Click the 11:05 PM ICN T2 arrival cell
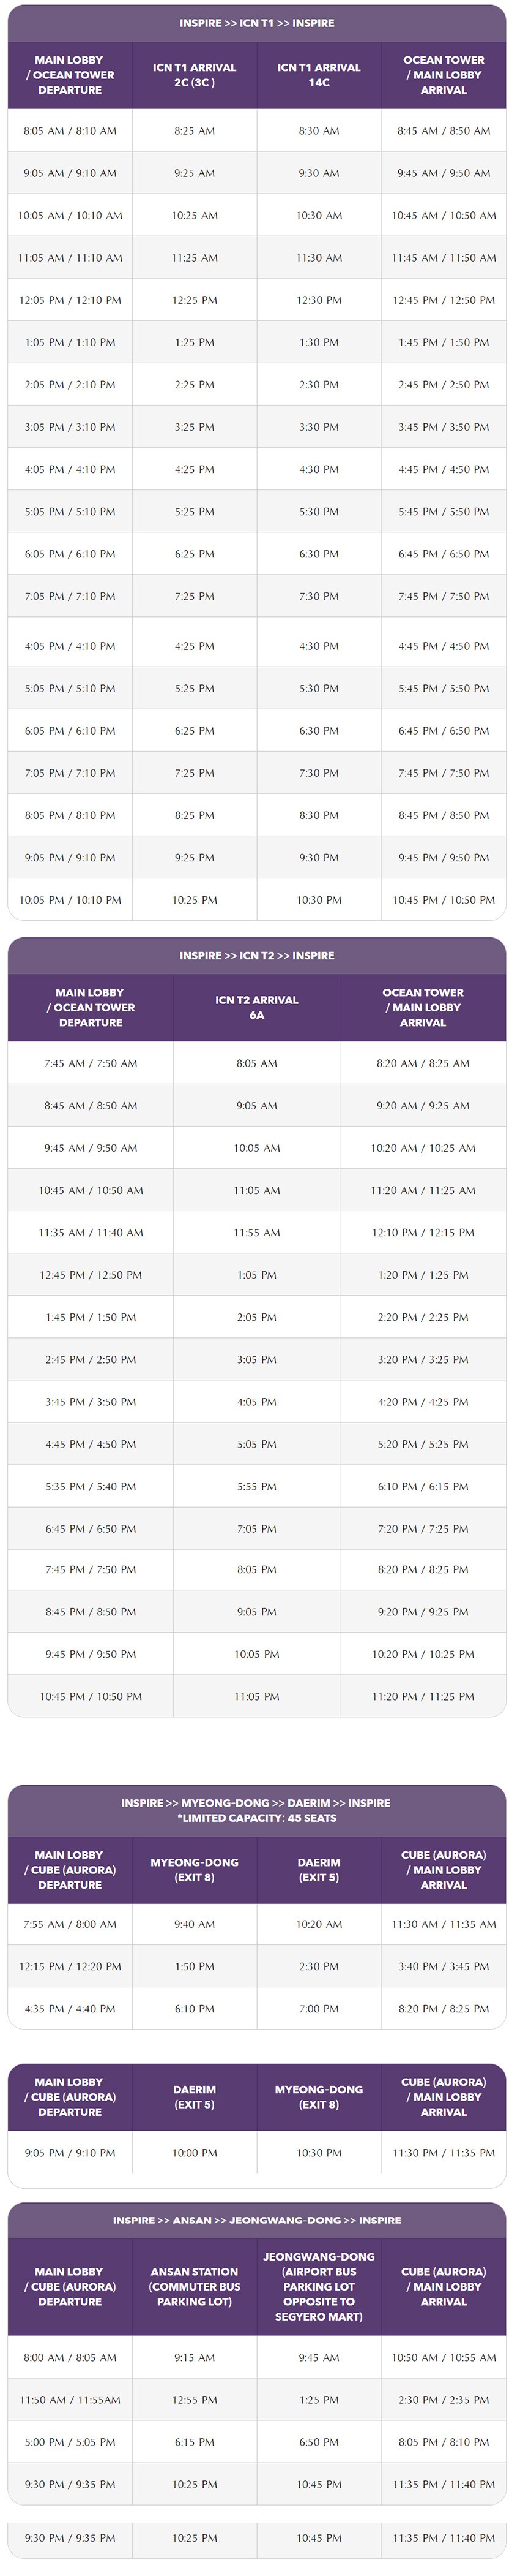This screenshot has height=2576, width=520. [256, 1696]
